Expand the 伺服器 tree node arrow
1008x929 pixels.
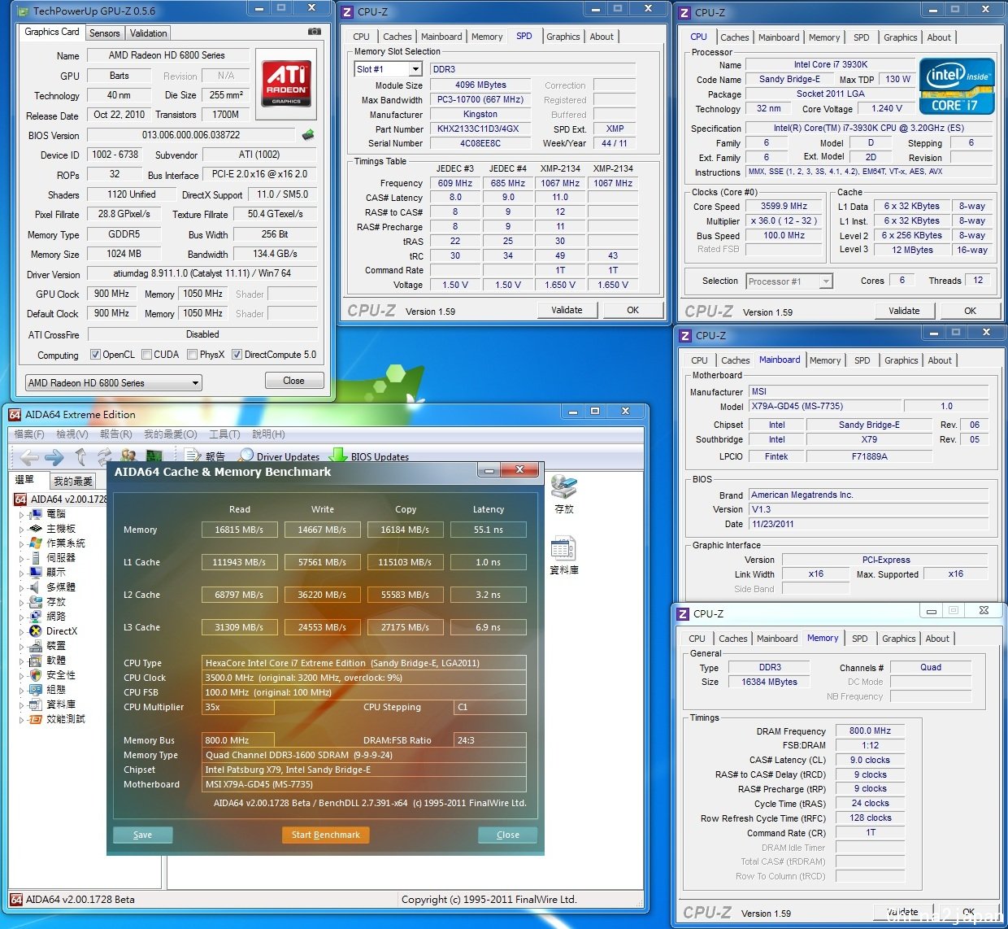[x=22, y=559]
